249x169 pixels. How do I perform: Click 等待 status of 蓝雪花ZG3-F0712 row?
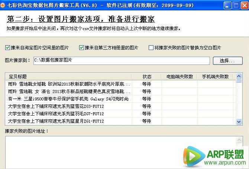(146, 106)
